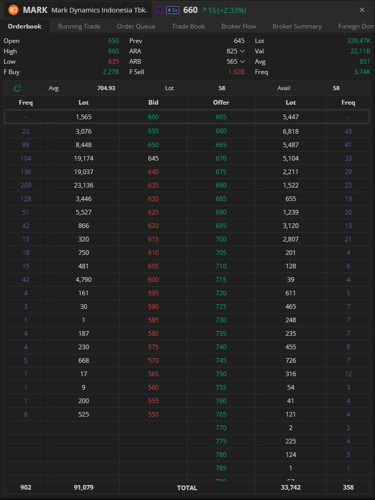The image size is (375, 500).
Task: Click the +2.33% price change text
Action: click(x=232, y=10)
